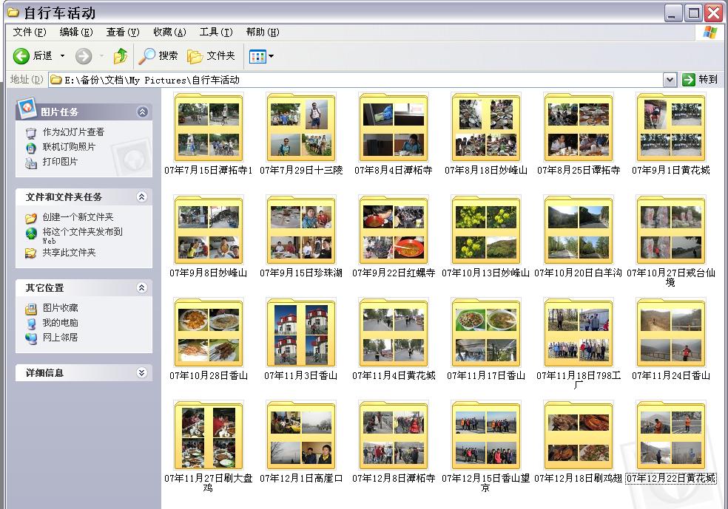Click the 打印图片 printer icon
728x509 pixels.
31,163
